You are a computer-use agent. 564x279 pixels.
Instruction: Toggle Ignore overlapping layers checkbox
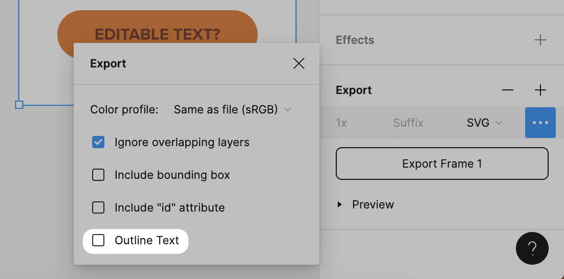pyautogui.click(x=98, y=142)
